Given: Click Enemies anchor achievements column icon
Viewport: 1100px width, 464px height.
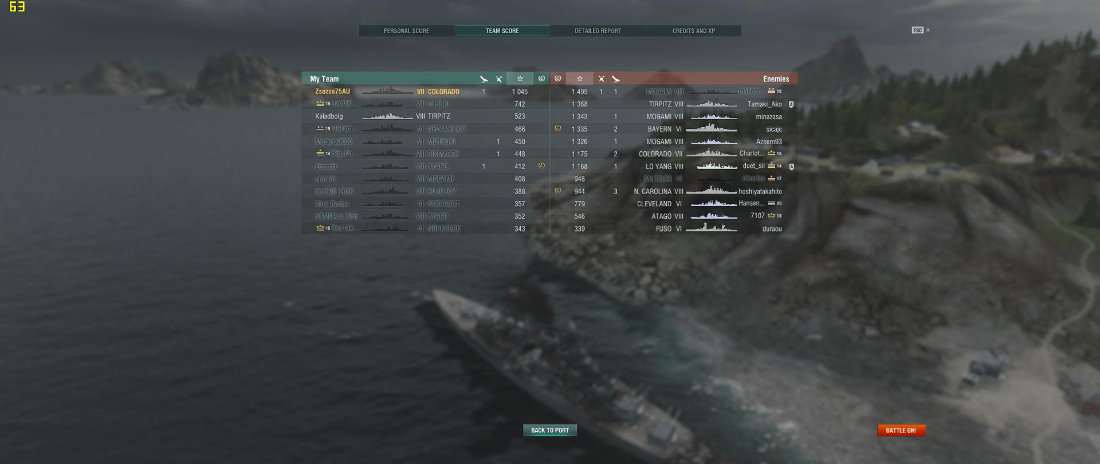Looking at the screenshot, I should tap(558, 78).
